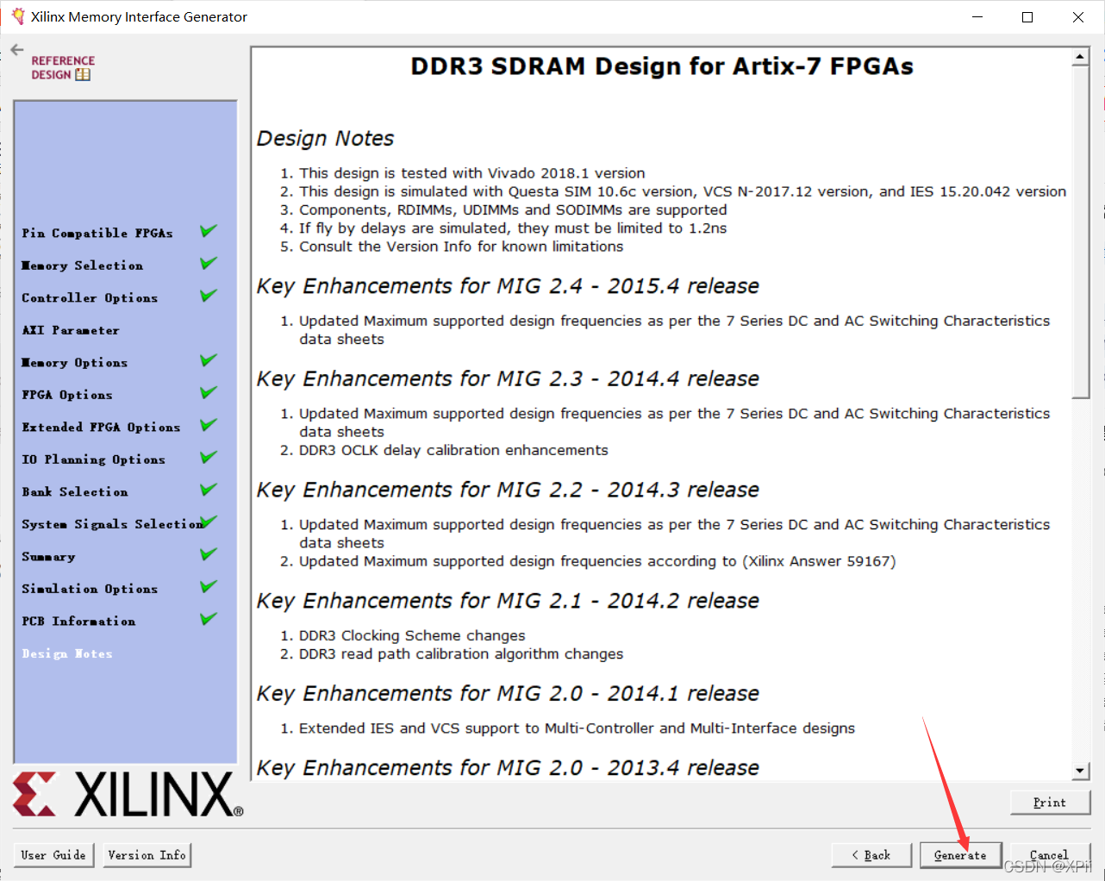Viewport: 1105px width, 881px height.
Task: Open the User Guide
Action: point(53,855)
